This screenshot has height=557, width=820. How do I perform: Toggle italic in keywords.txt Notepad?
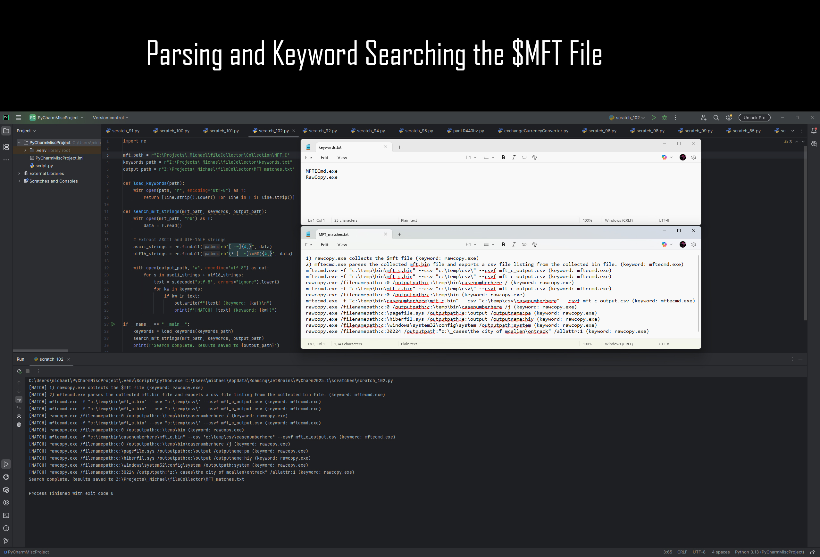click(x=514, y=157)
